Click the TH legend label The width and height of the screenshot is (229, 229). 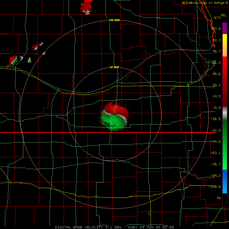pyautogui.click(x=219, y=198)
